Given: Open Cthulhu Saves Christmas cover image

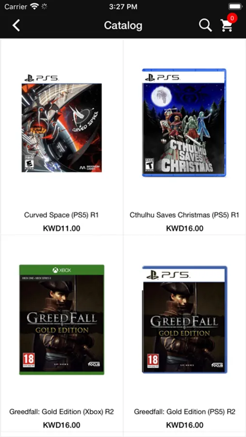Looking at the screenshot, I should (184, 123).
